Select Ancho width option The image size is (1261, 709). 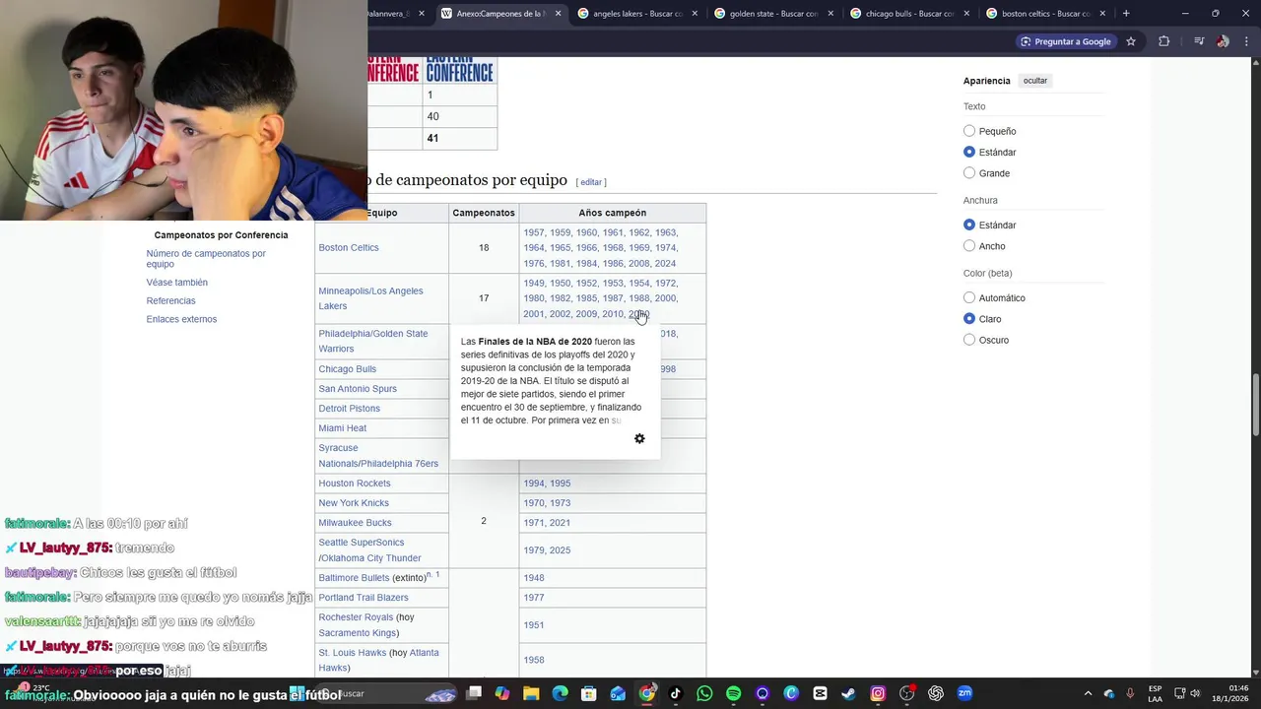click(x=969, y=246)
